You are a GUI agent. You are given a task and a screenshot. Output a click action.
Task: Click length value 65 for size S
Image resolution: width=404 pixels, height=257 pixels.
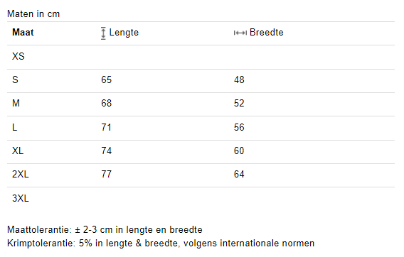tap(106, 80)
